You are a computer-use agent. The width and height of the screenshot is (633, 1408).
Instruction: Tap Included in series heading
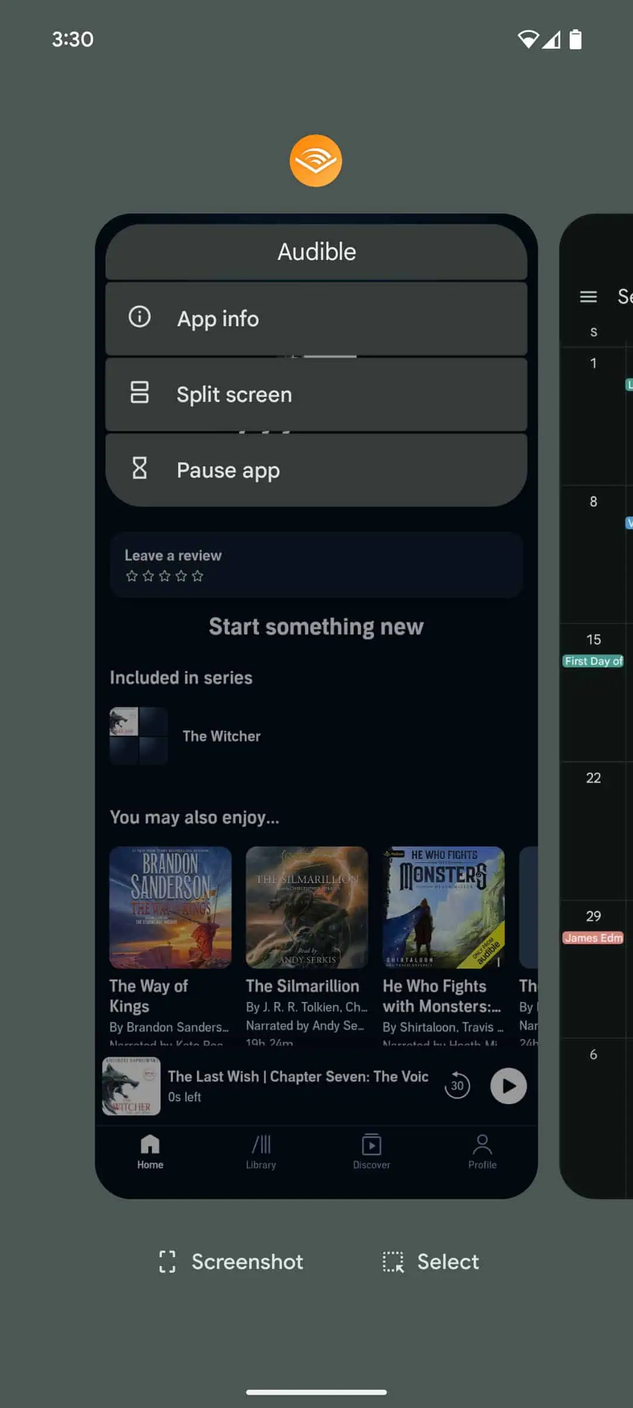[181, 678]
